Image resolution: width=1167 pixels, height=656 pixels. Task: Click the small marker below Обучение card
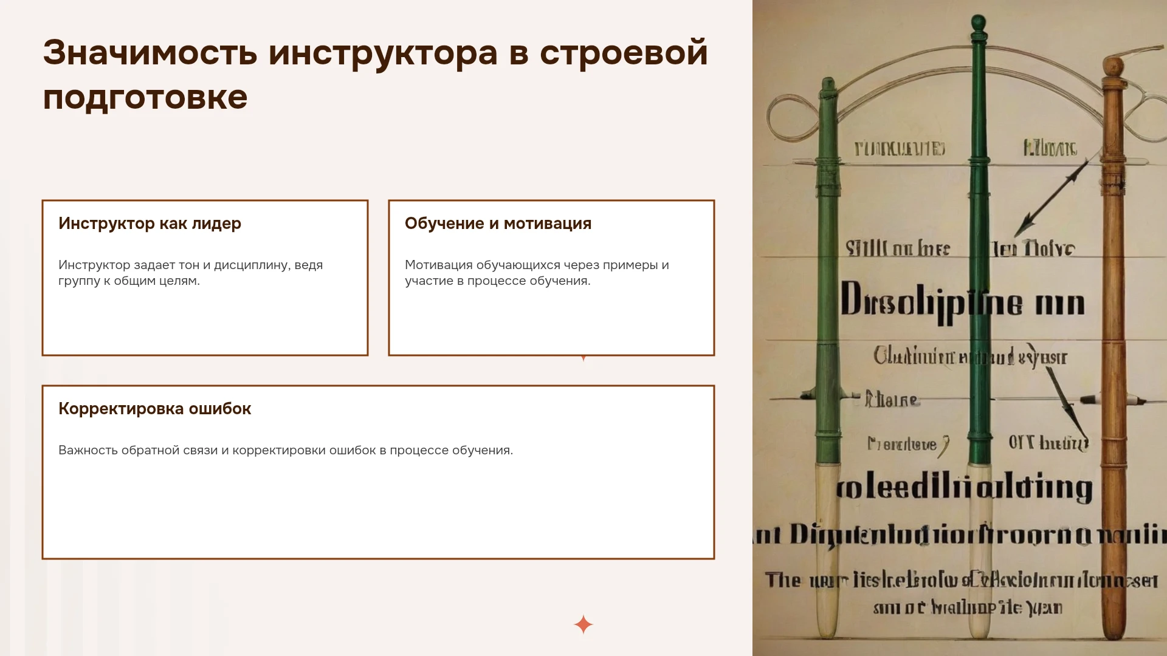click(x=583, y=358)
